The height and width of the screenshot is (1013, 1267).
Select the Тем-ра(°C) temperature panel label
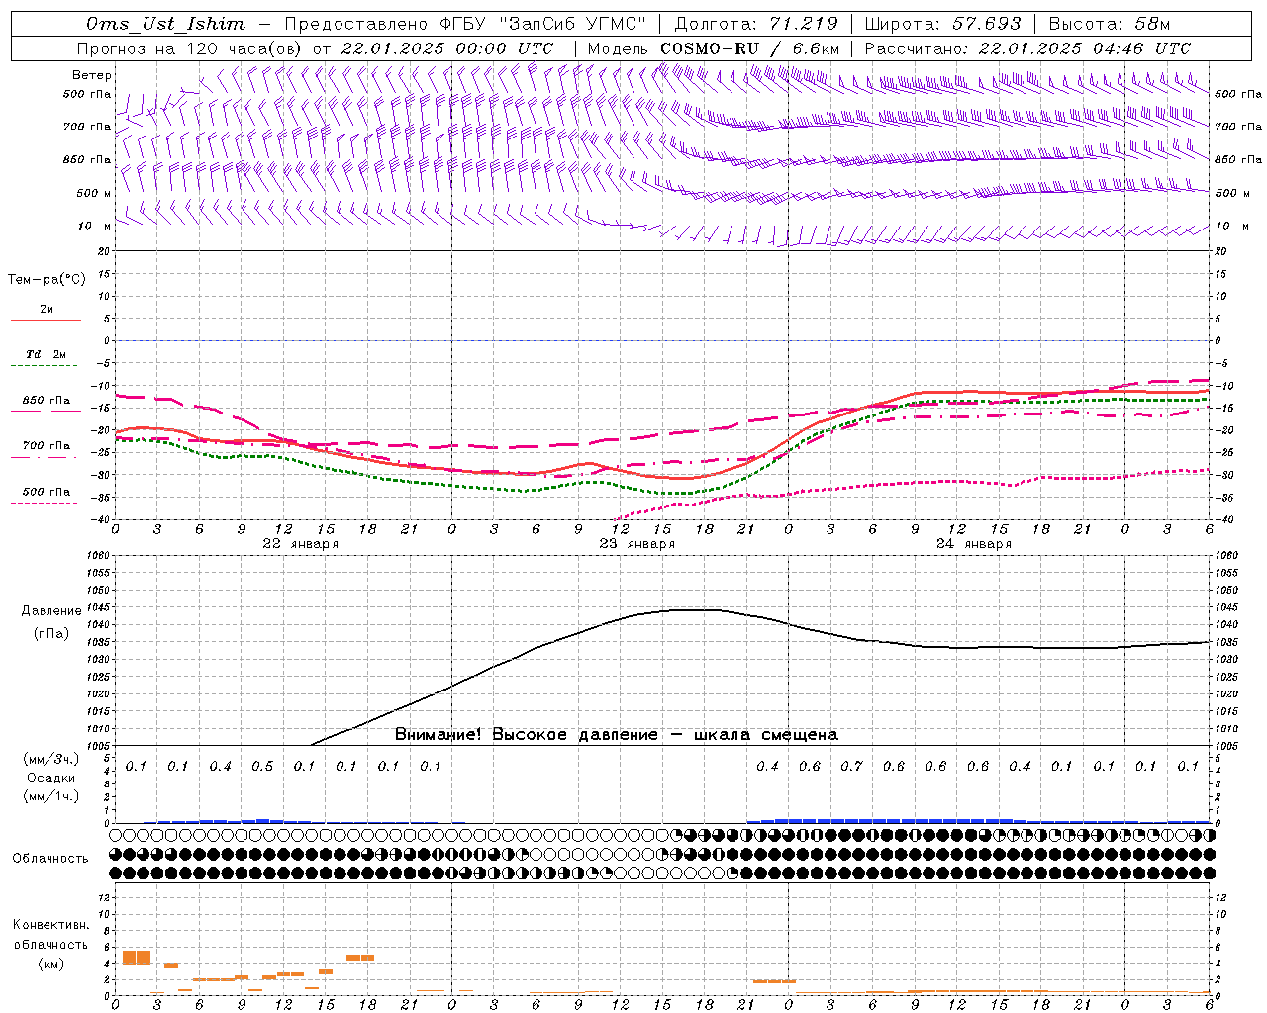click(x=47, y=279)
